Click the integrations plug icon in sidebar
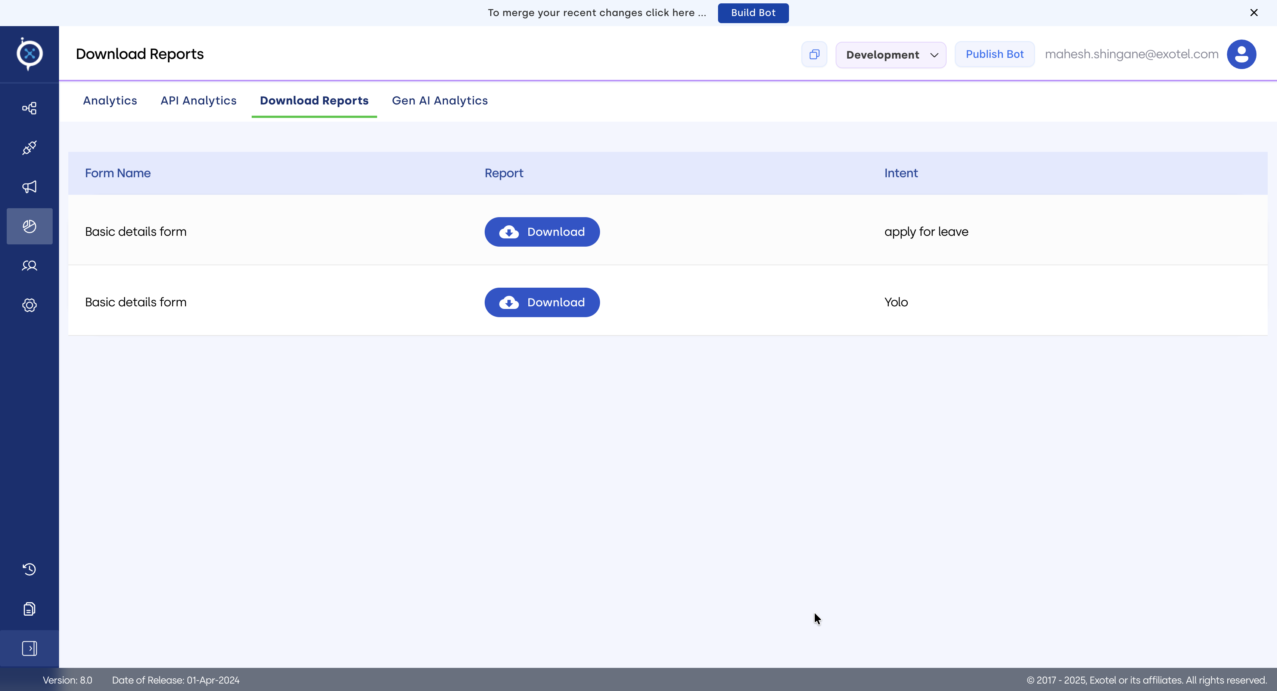 pos(29,148)
